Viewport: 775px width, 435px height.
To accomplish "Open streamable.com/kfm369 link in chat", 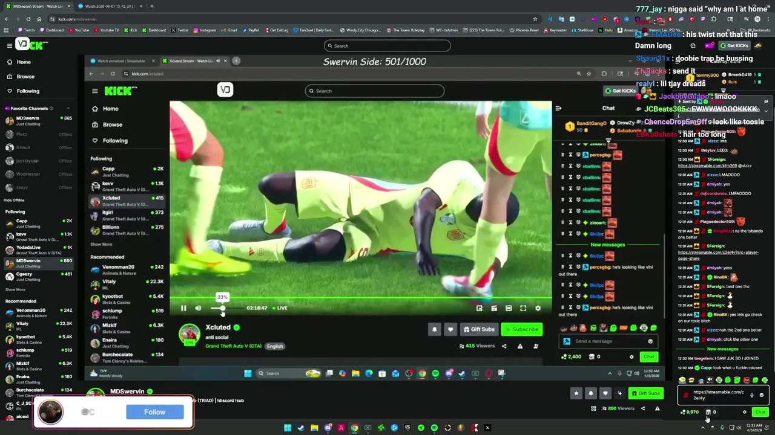I will coord(707,166).
